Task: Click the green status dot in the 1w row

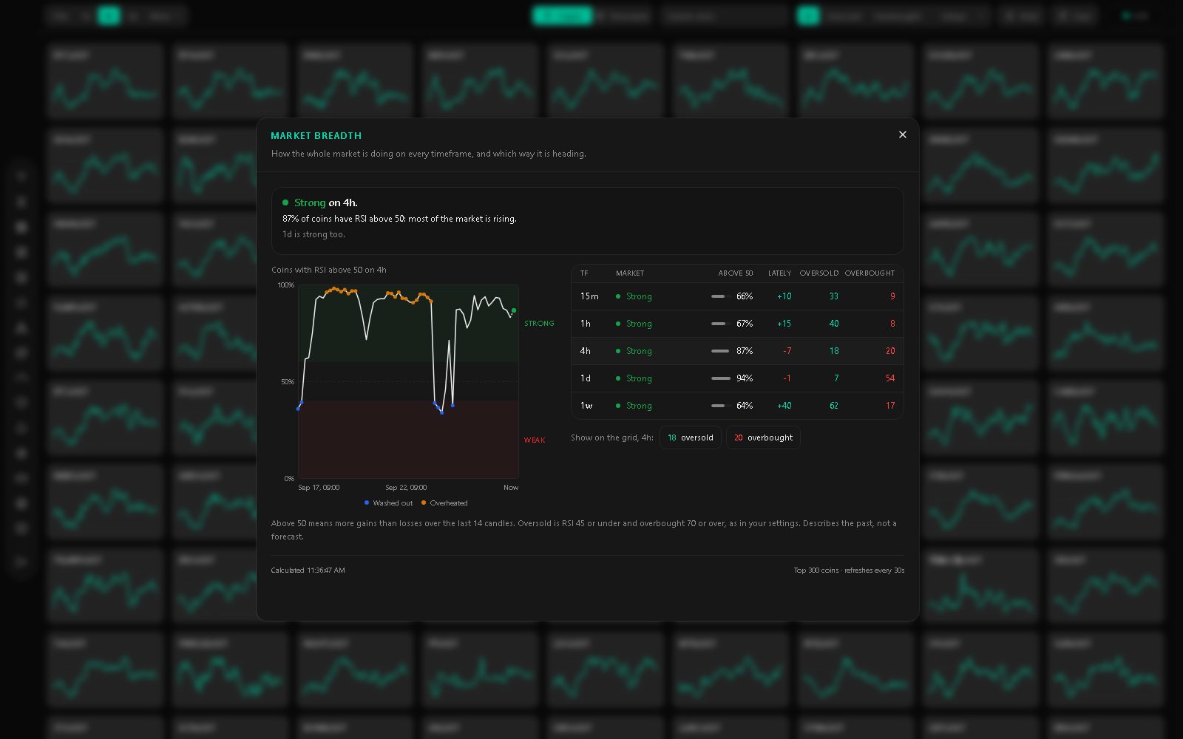Action: [x=618, y=406]
